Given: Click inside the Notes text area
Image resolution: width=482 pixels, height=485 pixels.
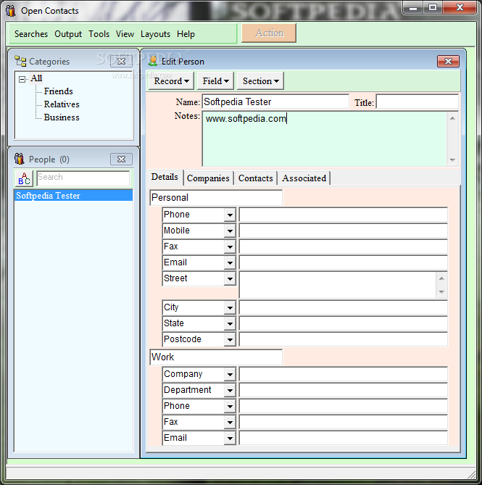Looking at the screenshot, I should coord(325,139).
